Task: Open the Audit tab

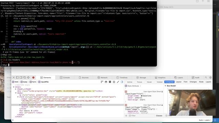Action: click(x=195, y=78)
